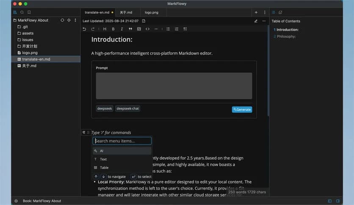Click the deepseek provider tag
The width and height of the screenshot is (354, 205).
pyautogui.click(x=105, y=108)
